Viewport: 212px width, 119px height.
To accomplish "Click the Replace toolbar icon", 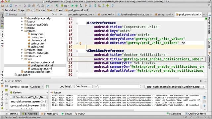I will click(43, 6).
